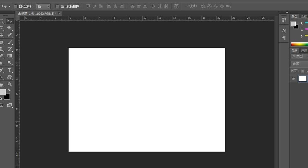Switch to the 通道 panel tab
The height and width of the screenshot is (168, 308).
[304, 51]
